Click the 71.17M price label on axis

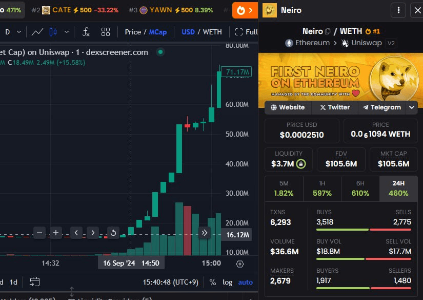(x=236, y=72)
